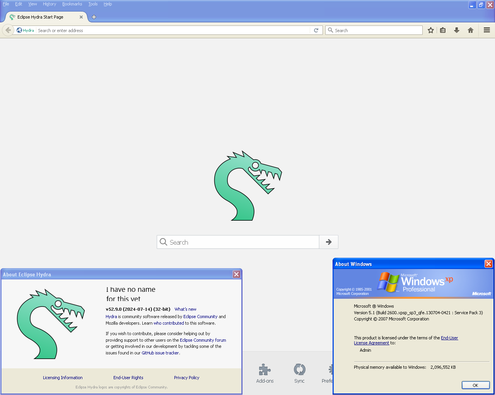Show your bookmarks list icon
This screenshot has height=395, width=495.
[x=443, y=30]
